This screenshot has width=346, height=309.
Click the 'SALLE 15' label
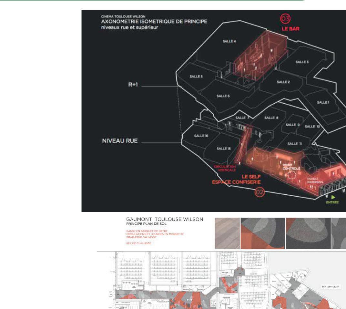coord(224,149)
